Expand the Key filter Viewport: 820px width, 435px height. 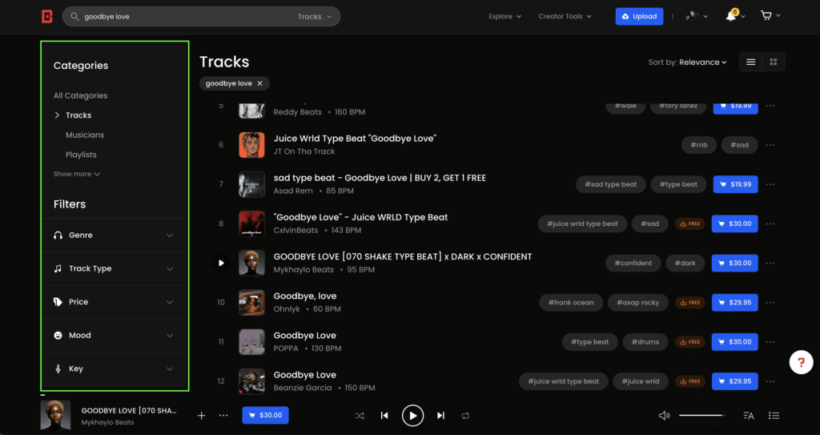114,369
